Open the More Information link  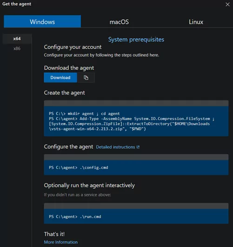[60, 242]
